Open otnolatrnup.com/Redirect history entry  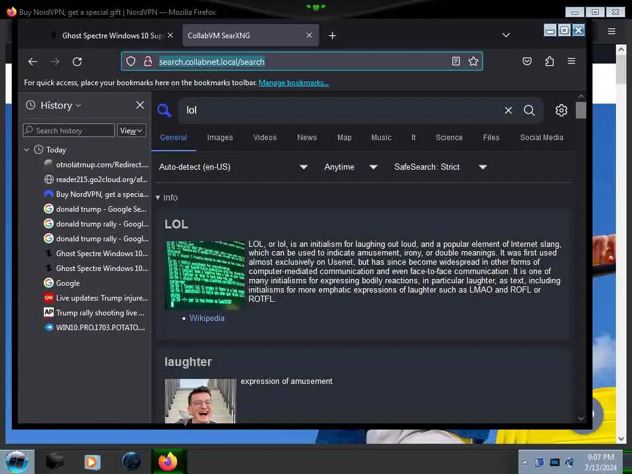point(96,164)
